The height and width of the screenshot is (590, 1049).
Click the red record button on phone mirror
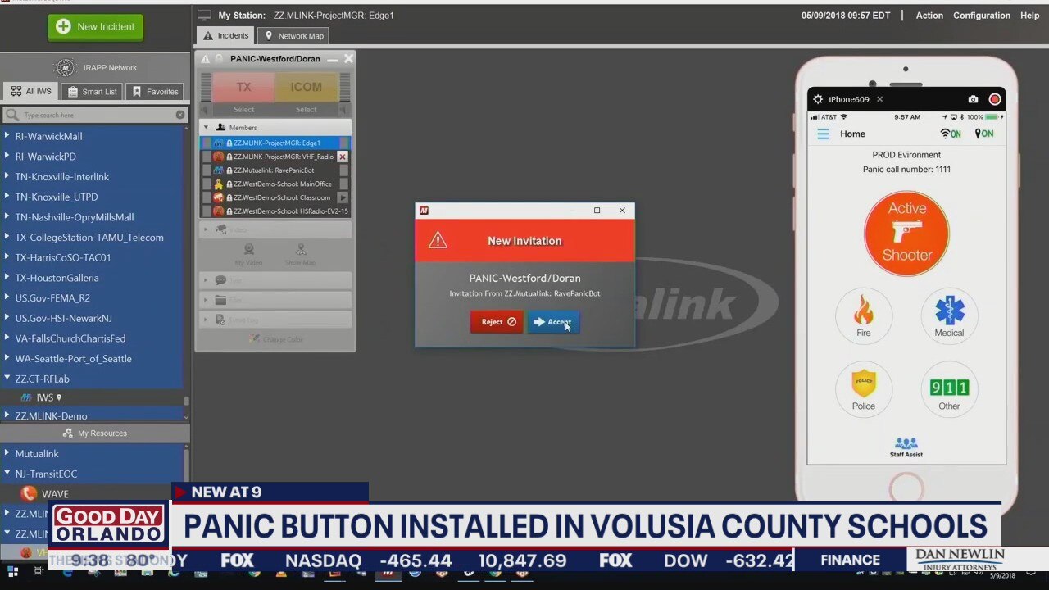(x=995, y=99)
